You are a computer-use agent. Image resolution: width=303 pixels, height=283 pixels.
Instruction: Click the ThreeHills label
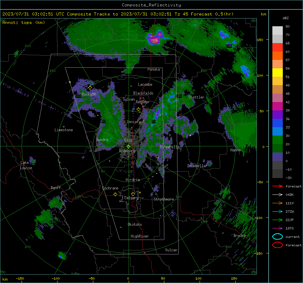point(169,147)
